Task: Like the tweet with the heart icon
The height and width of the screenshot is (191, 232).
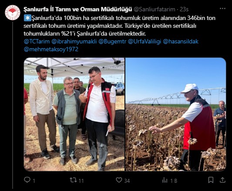Action: (x=119, y=180)
